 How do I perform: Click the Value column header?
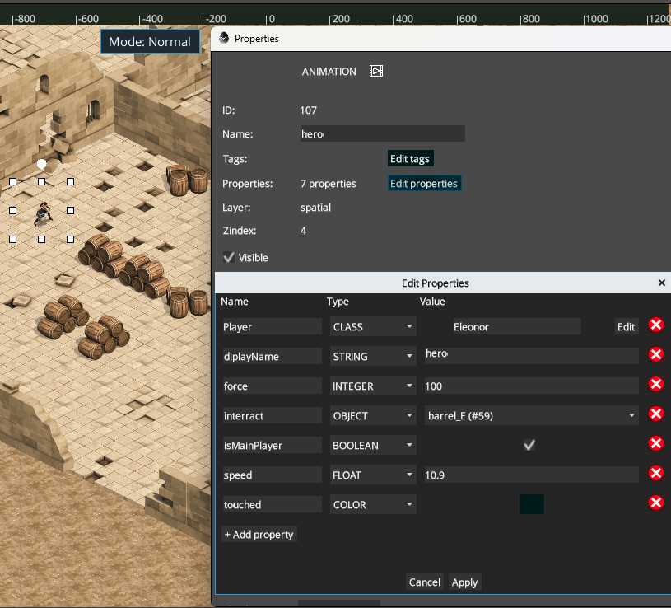coord(432,302)
